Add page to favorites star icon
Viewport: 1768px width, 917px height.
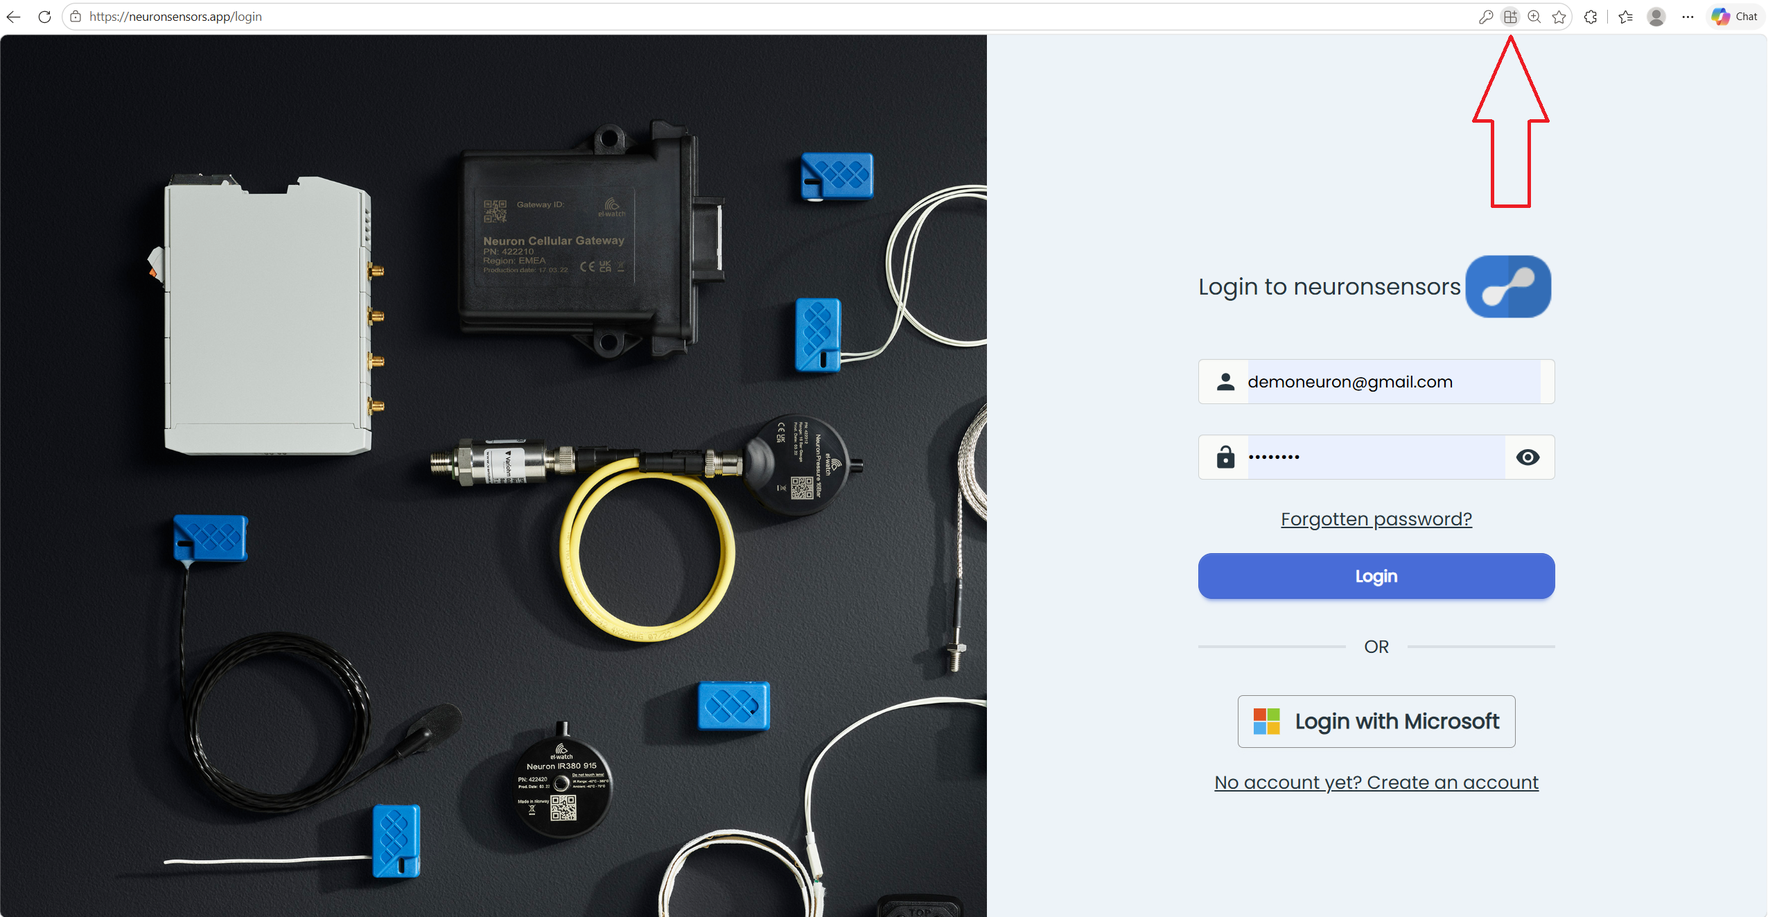(x=1559, y=17)
